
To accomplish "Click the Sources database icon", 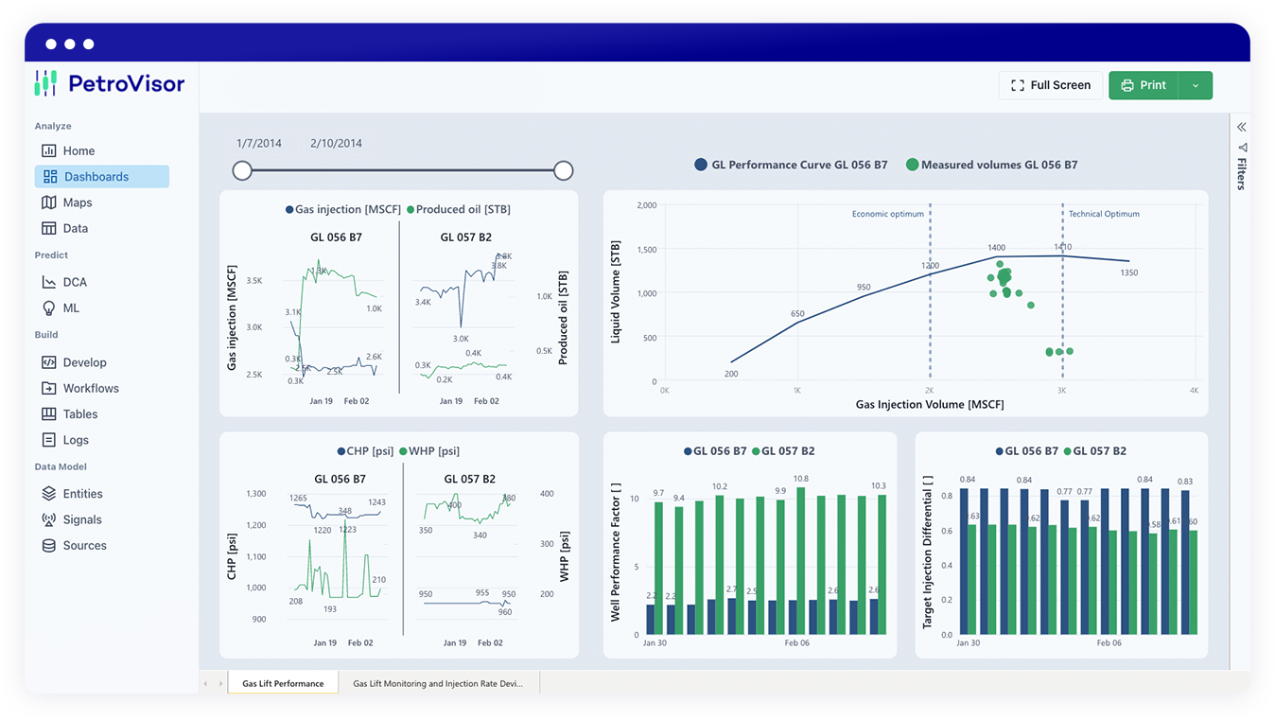I will point(49,546).
